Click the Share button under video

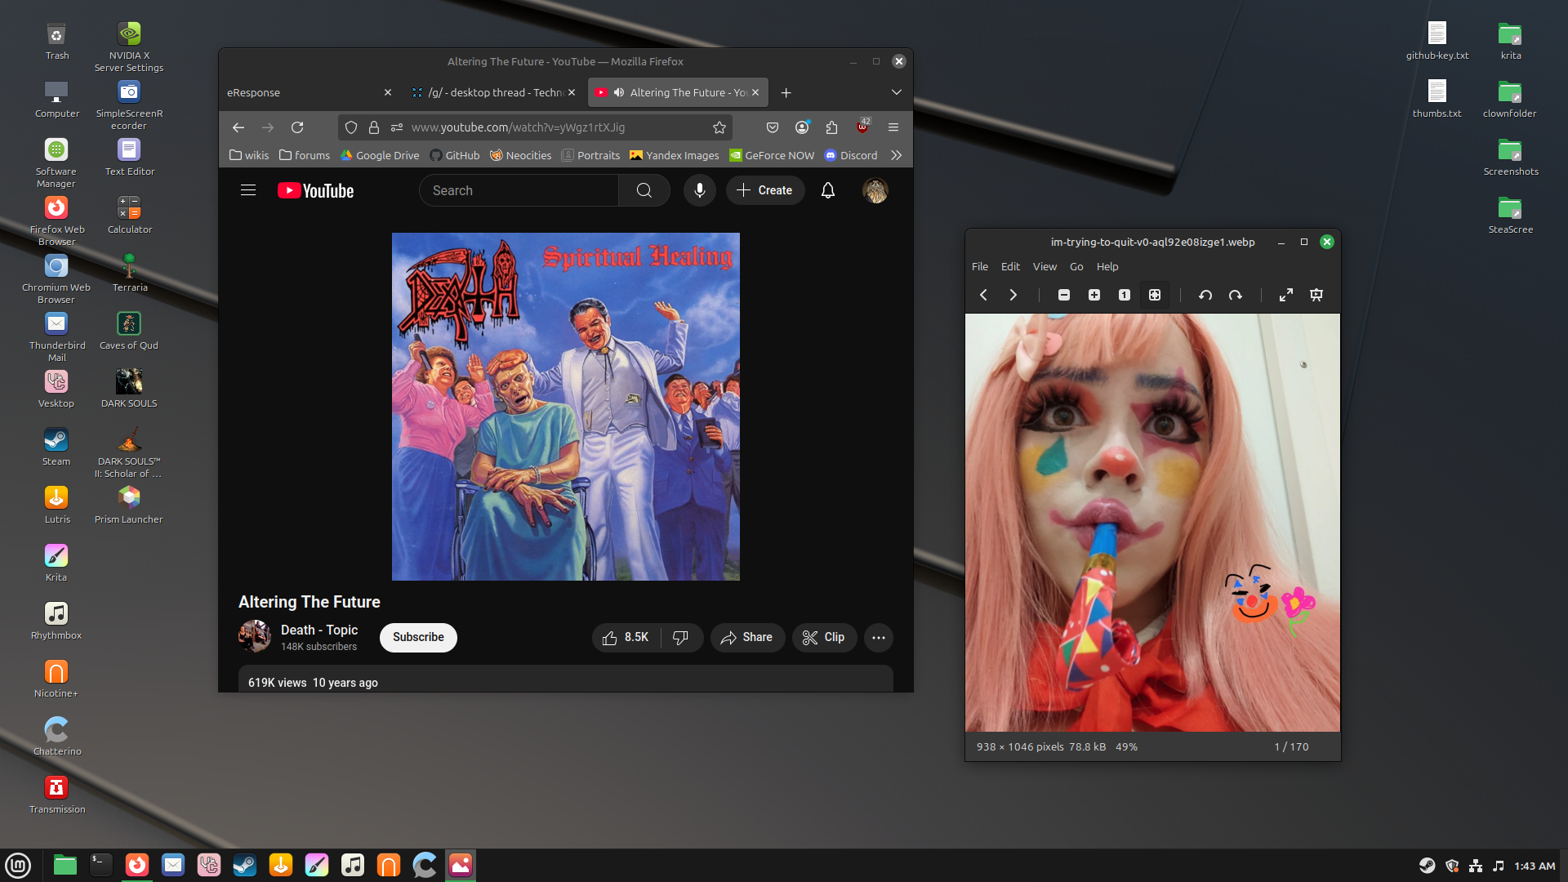click(747, 637)
